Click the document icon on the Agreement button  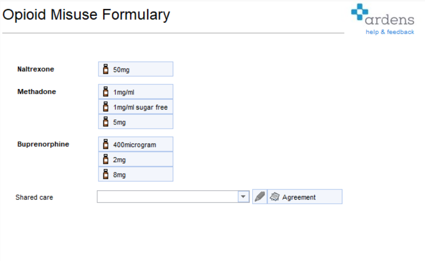275,197
